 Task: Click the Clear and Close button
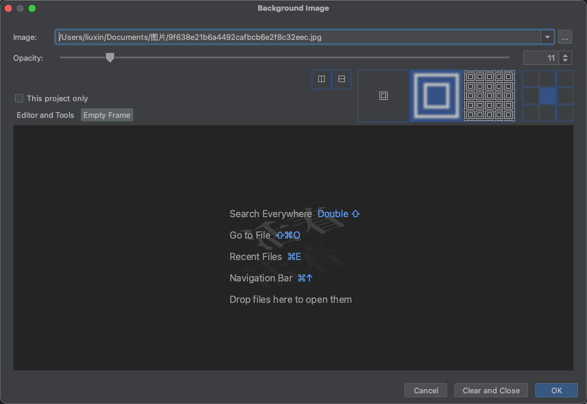[x=491, y=390]
